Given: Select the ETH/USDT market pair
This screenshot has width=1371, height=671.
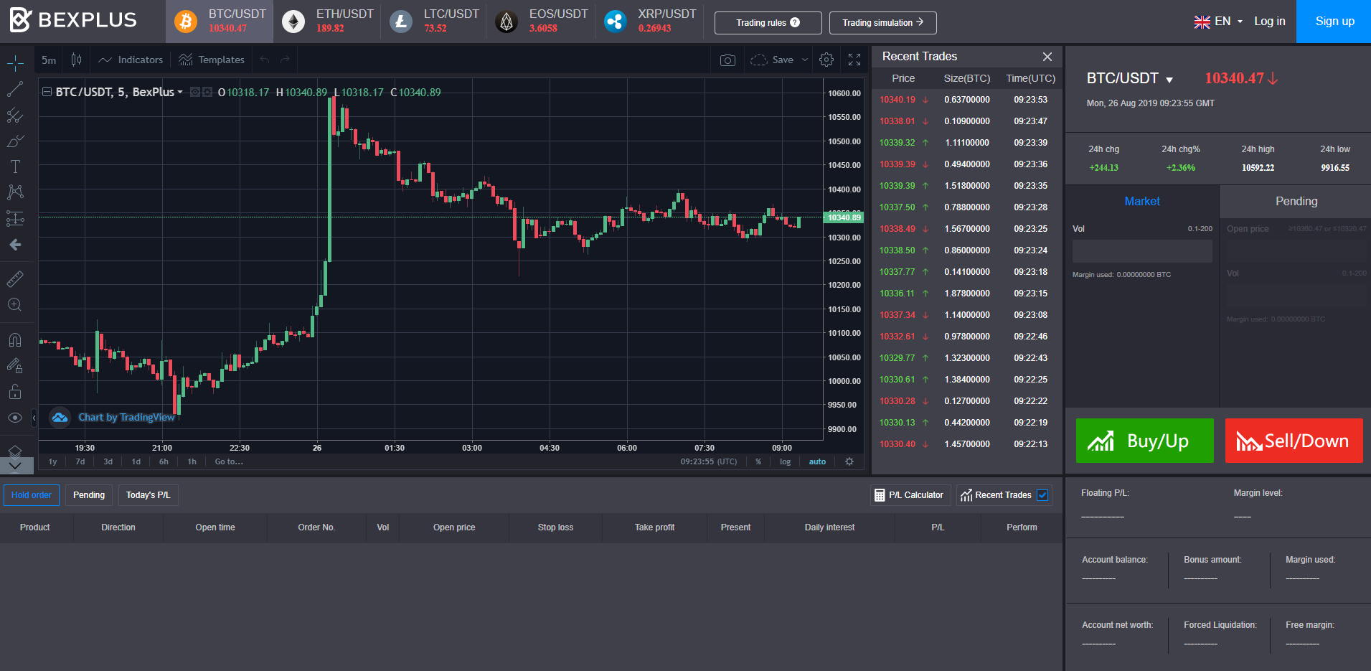Looking at the screenshot, I should coord(327,22).
